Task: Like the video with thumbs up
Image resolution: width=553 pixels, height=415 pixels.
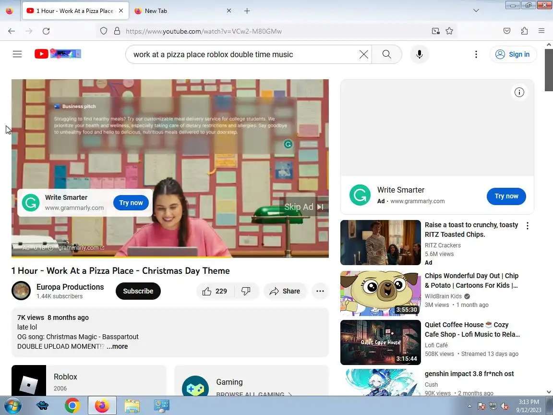Action: tap(215, 291)
